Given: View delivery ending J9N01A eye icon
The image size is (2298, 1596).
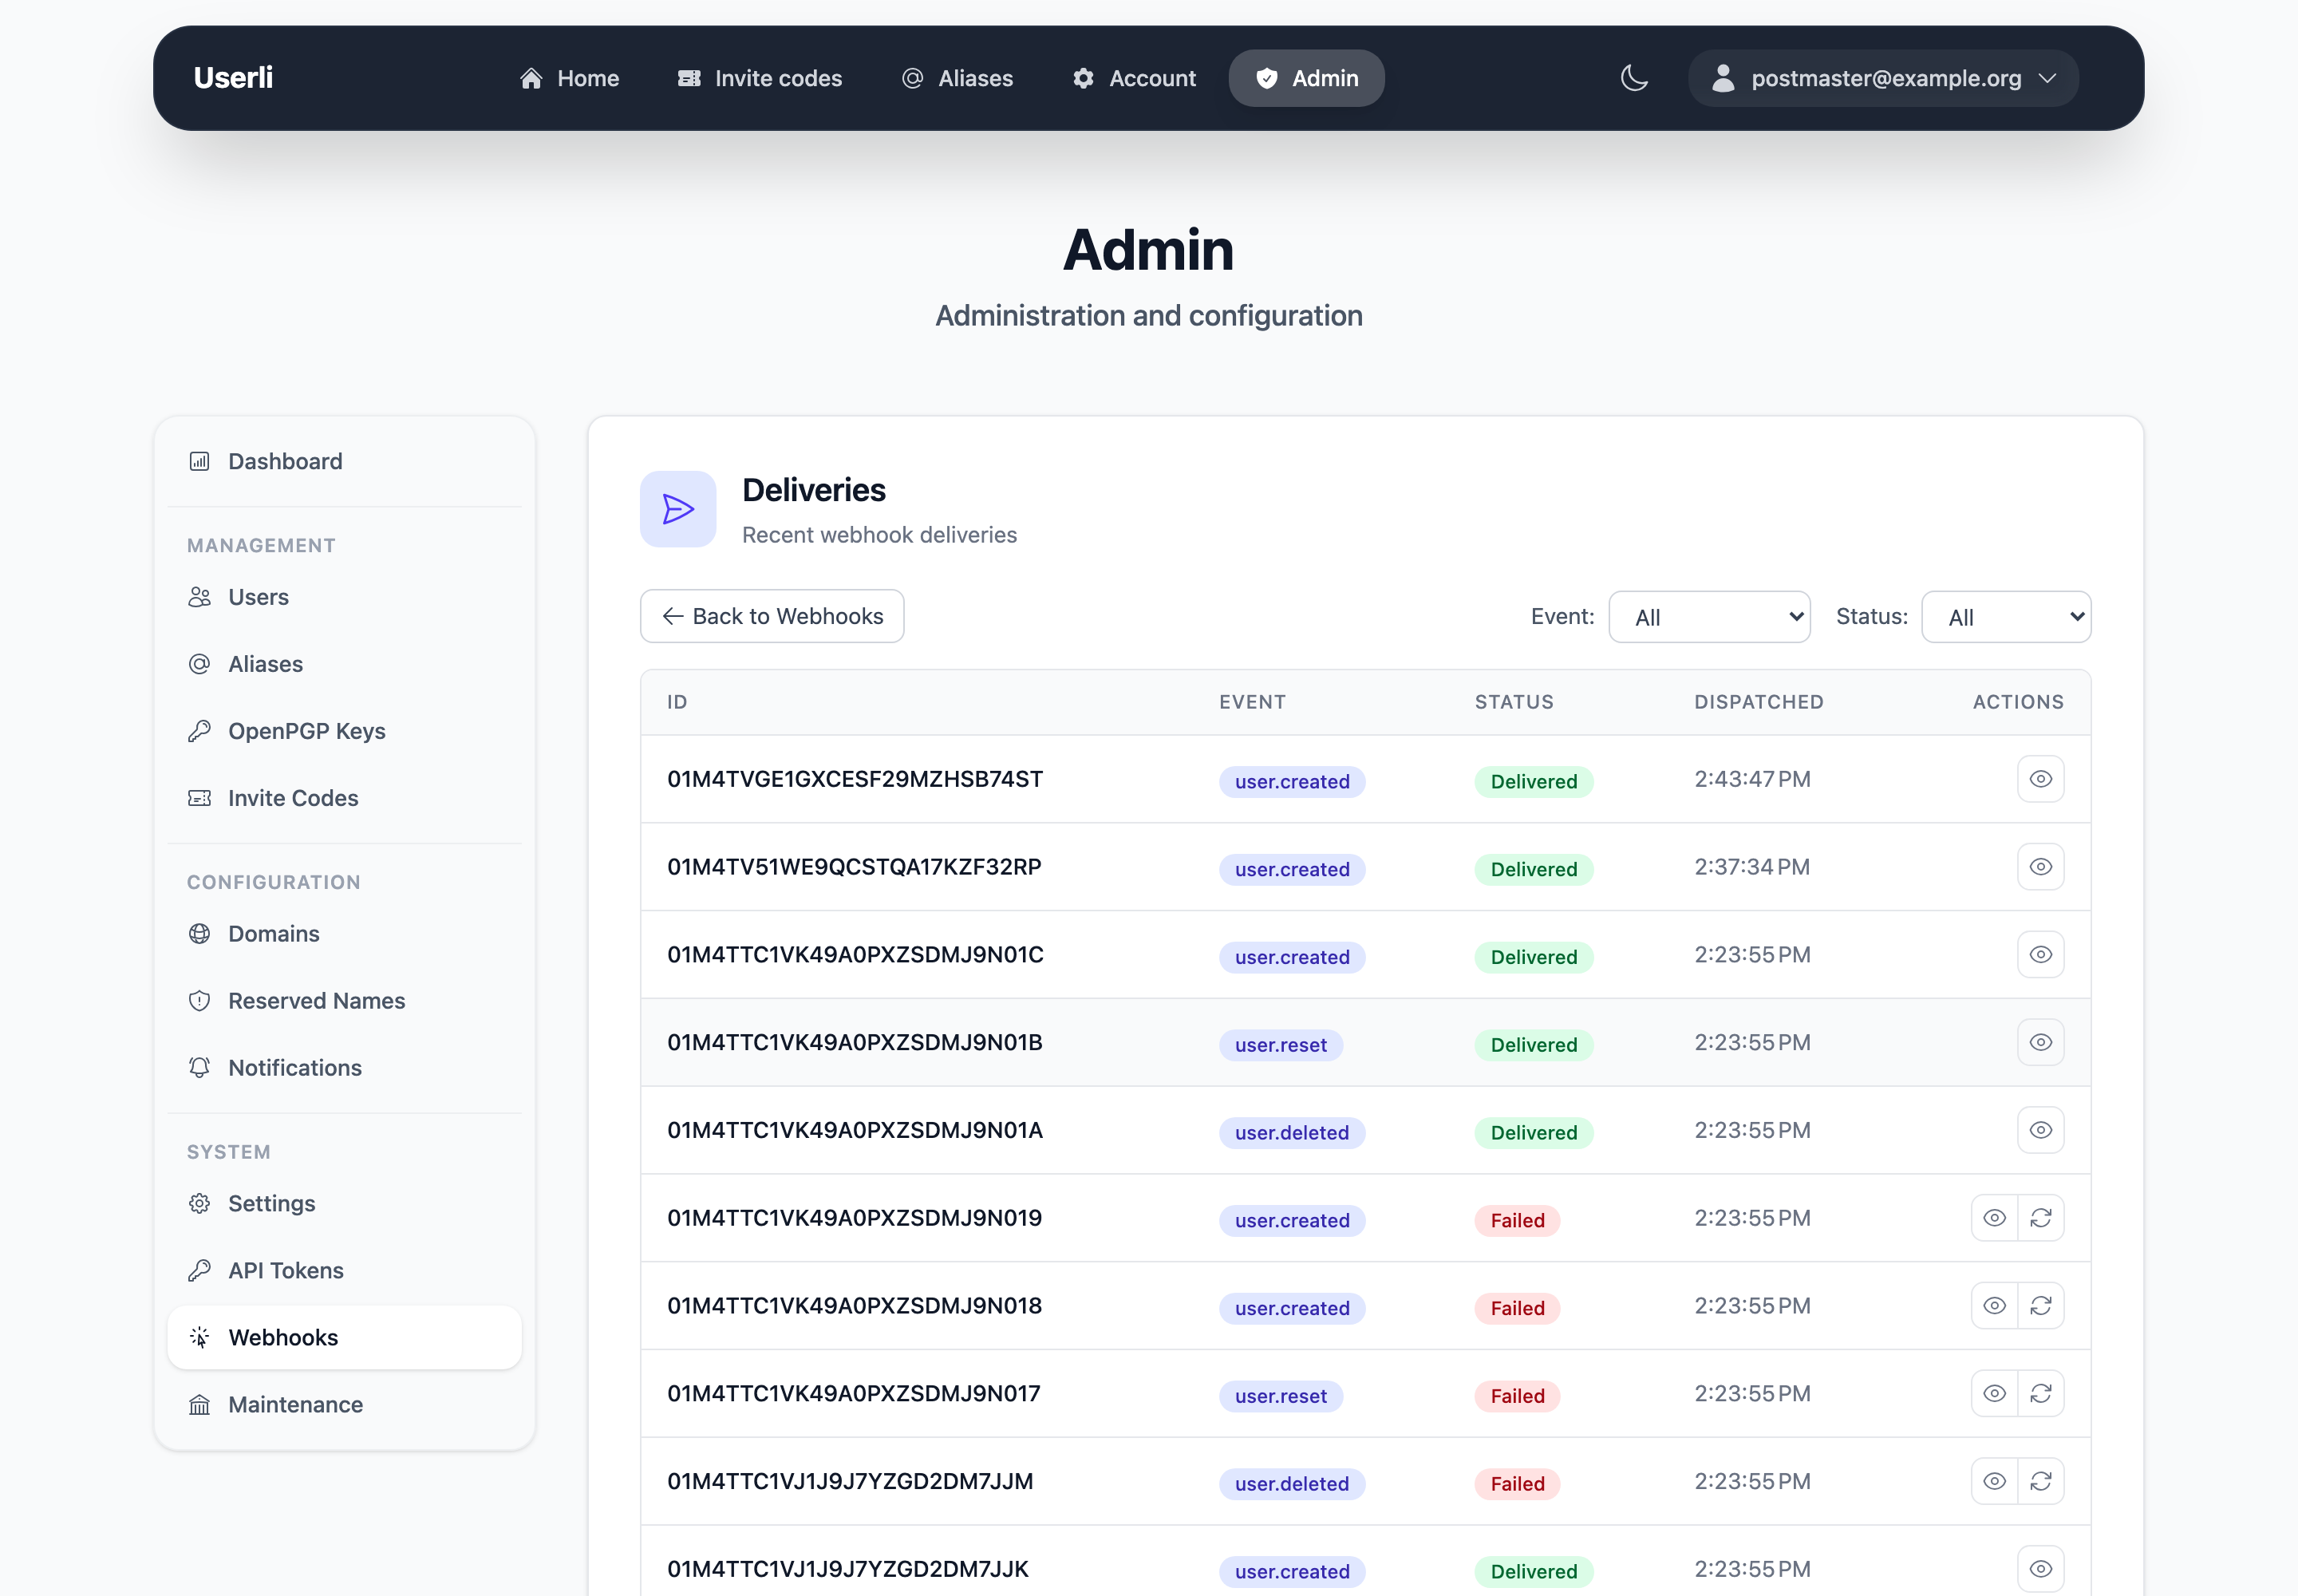Looking at the screenshot, I should (x=2040, y=1131).
